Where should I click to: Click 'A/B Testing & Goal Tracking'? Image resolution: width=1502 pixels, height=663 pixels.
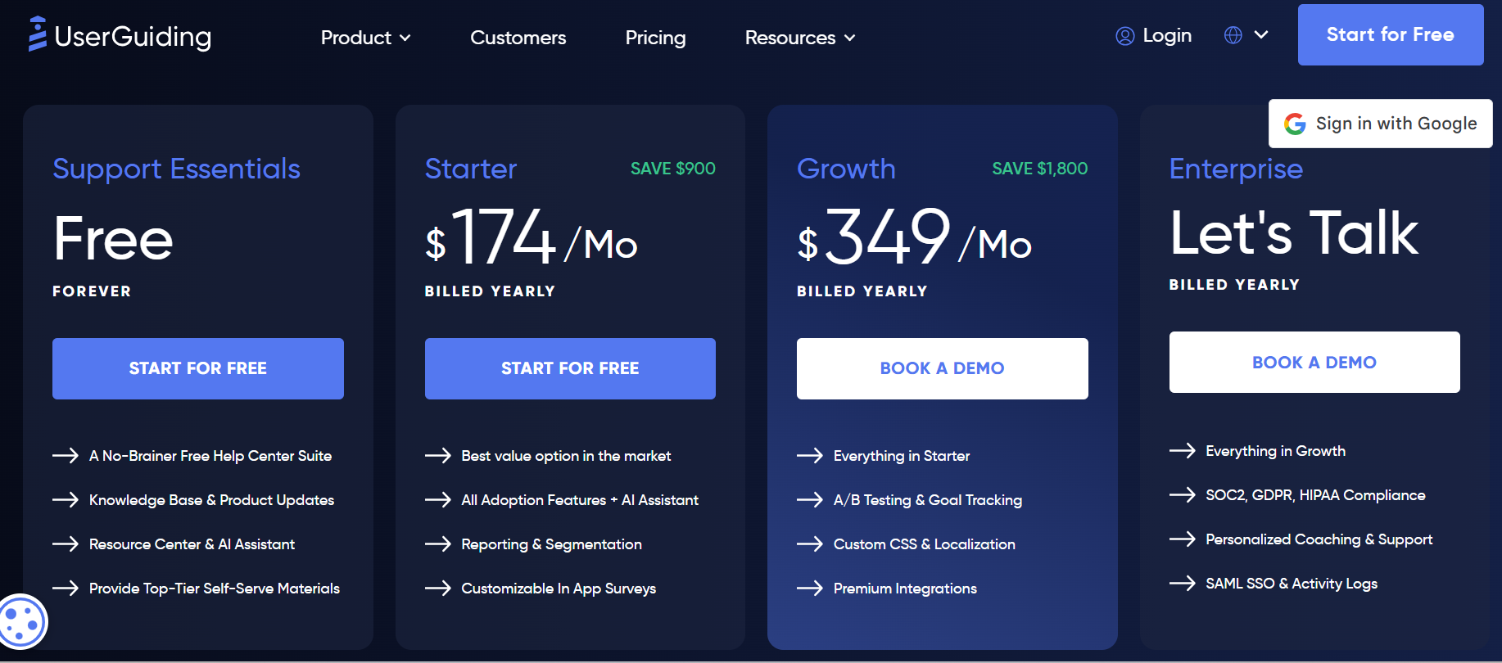tap(928, 500)
